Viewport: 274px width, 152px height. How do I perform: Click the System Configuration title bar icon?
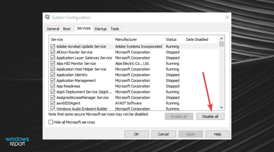[x=48, y=17]
